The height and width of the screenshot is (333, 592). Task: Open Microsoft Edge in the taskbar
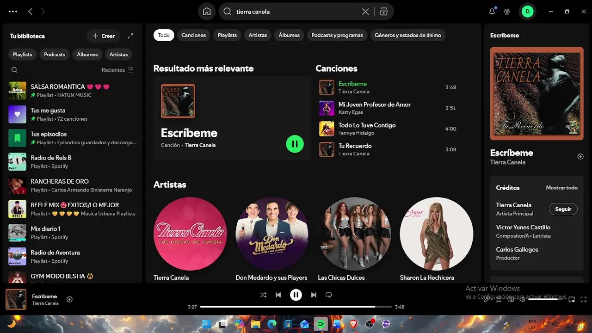(271, 324)
